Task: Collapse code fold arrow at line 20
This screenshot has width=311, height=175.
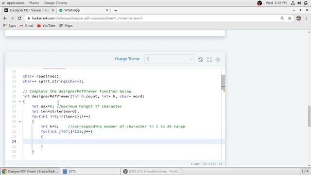Action: tap(20, 122)
